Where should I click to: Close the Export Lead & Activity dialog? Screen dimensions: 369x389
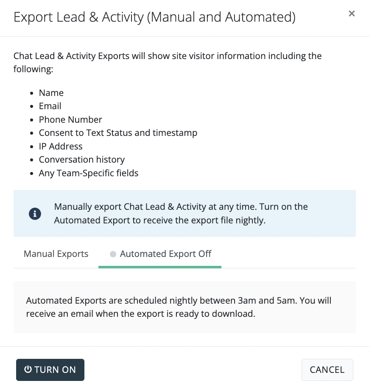point(351,14)
